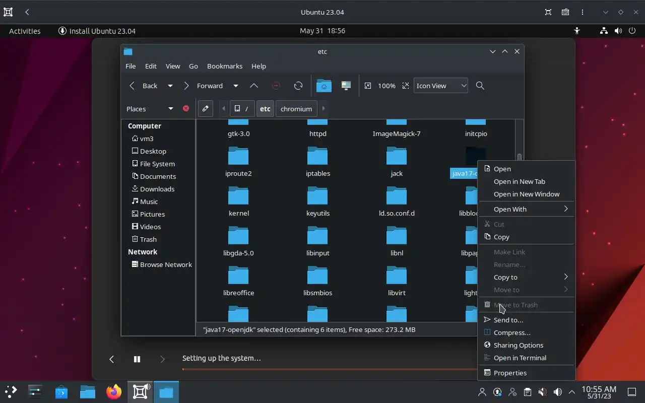The image size is (645, 403).
Task: Go to the chromium path button
Action: [296, 108]
